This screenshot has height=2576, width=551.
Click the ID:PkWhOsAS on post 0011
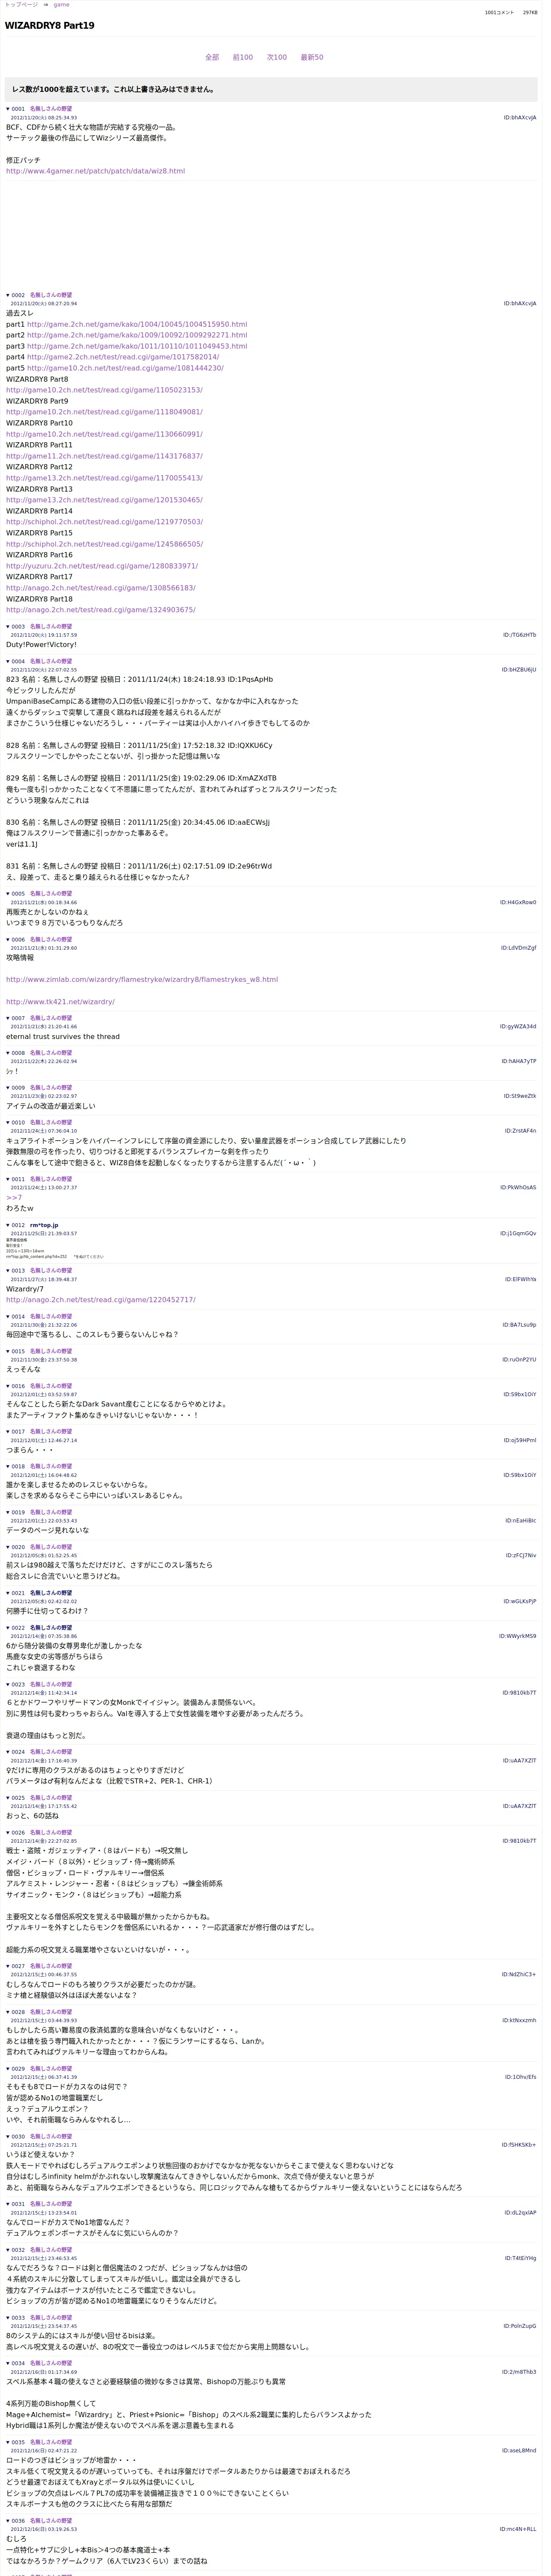pyautogui.click(x=518, y=1188)
